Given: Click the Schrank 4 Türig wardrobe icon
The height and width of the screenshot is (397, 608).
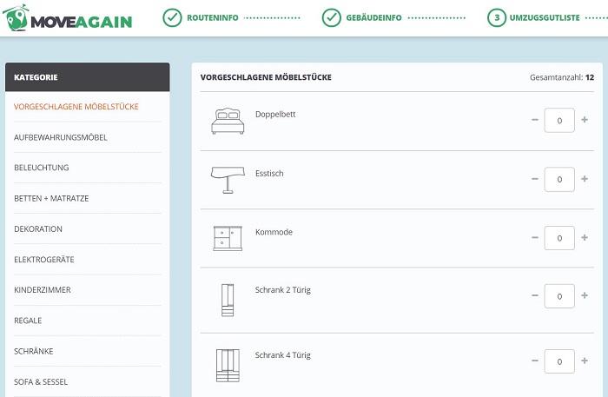Looking at the screenshot, I should pos(228,366).
